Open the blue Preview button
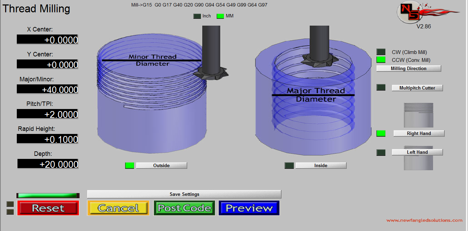The width and height of the screenshot is (468, 231). [x=249, y=208]
